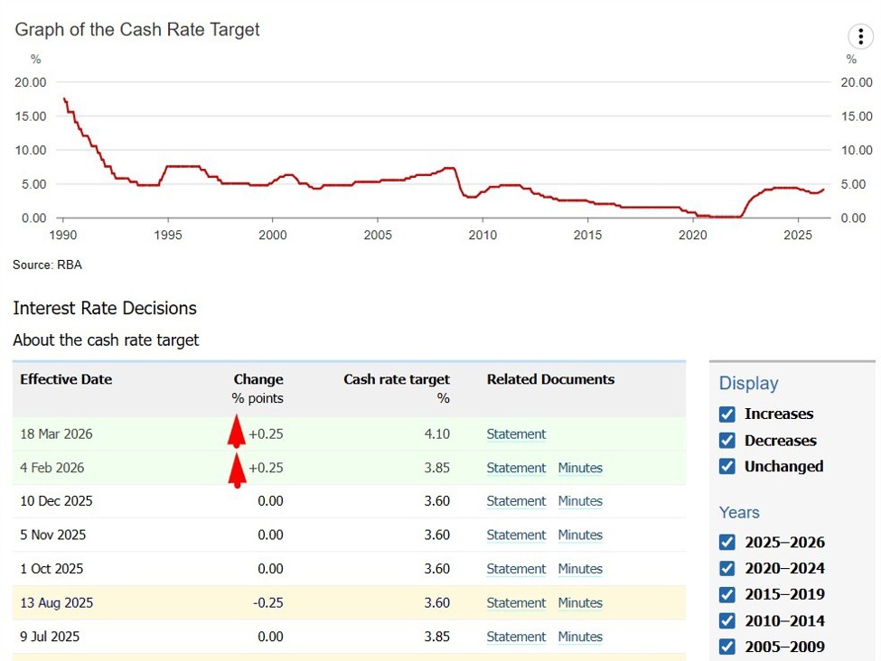This screenshot has width=881, height=661.
Task: Open the Statement for 18 Mar 2026
Action: tap(516, 434)
